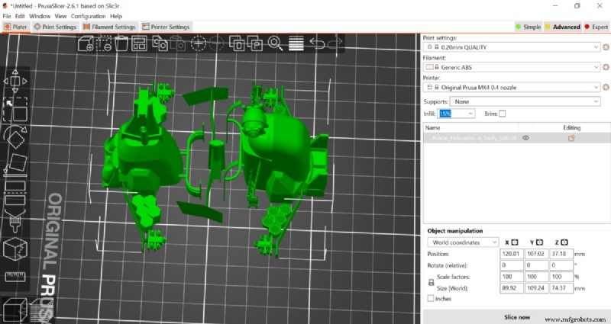Click the Rotate Y field
This screenshot has width=611, height=324.
click(x=537, y=265)
